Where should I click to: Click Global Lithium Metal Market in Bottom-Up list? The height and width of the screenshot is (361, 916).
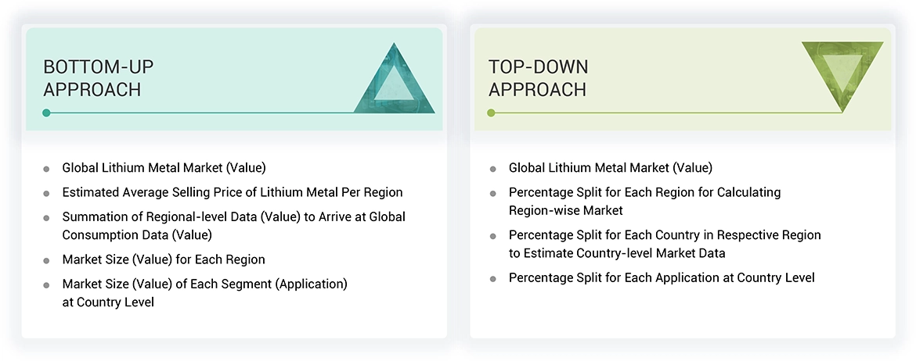coord(164,167)
